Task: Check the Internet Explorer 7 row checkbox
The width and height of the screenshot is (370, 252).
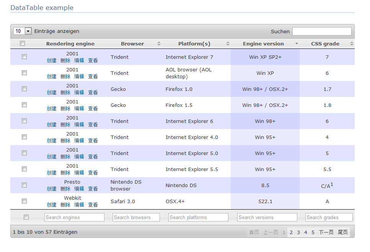Action: pos(24,57)
